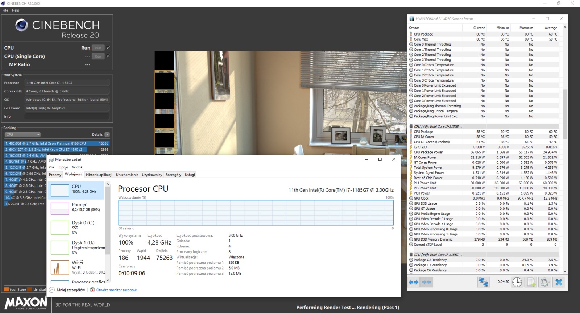Image resolution: width=580 pixels, height=313 pixels.
Task: Open Widok menu in Task Manager
Action: (x=77, y=167)
